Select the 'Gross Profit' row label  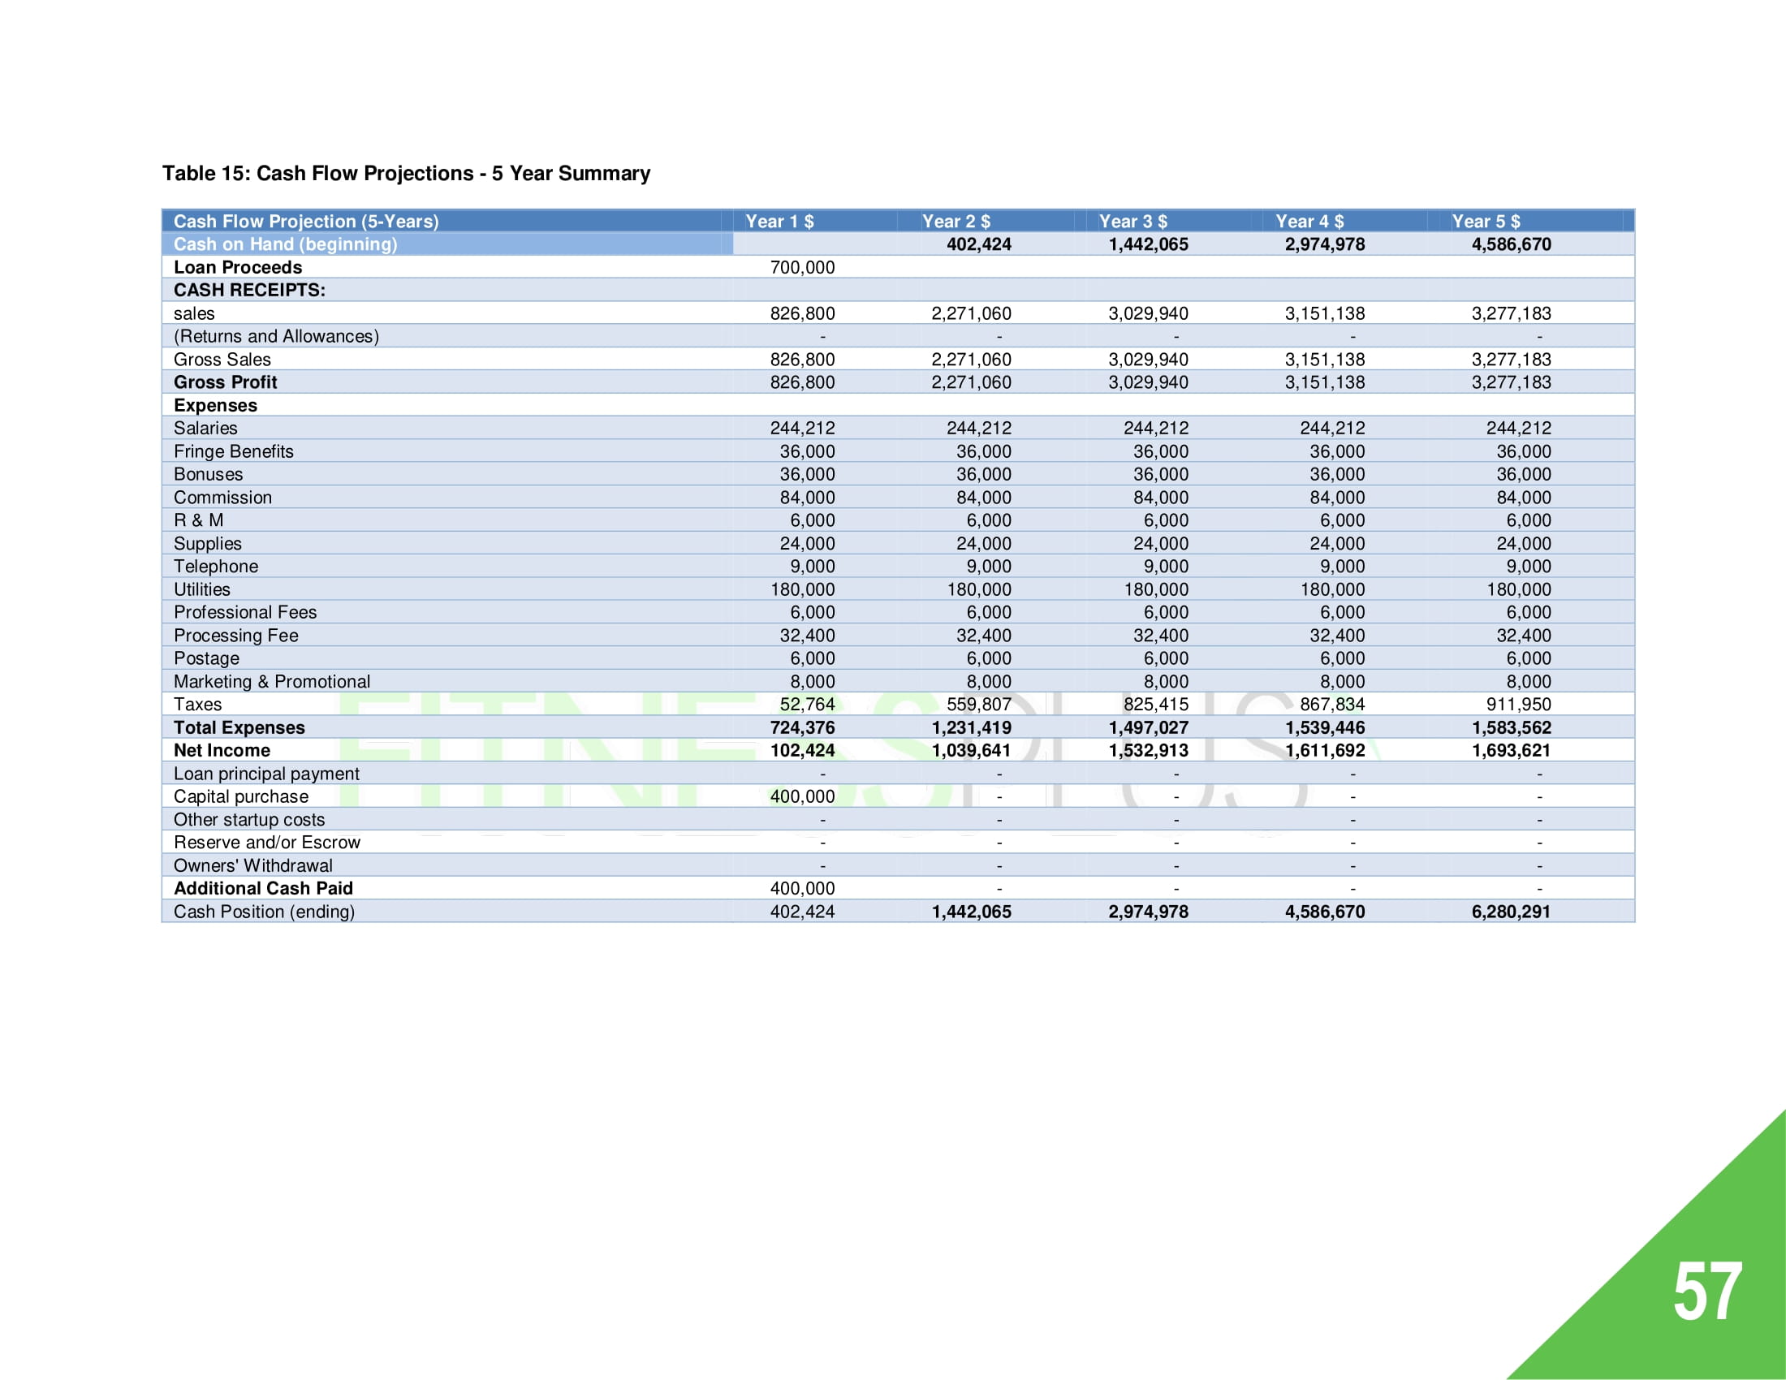click(x=225, y=382)
